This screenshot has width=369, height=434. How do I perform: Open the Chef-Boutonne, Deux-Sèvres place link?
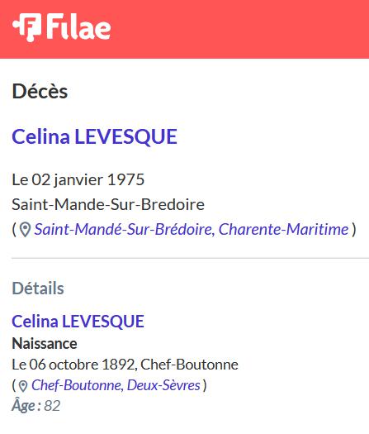pos(116,385)
